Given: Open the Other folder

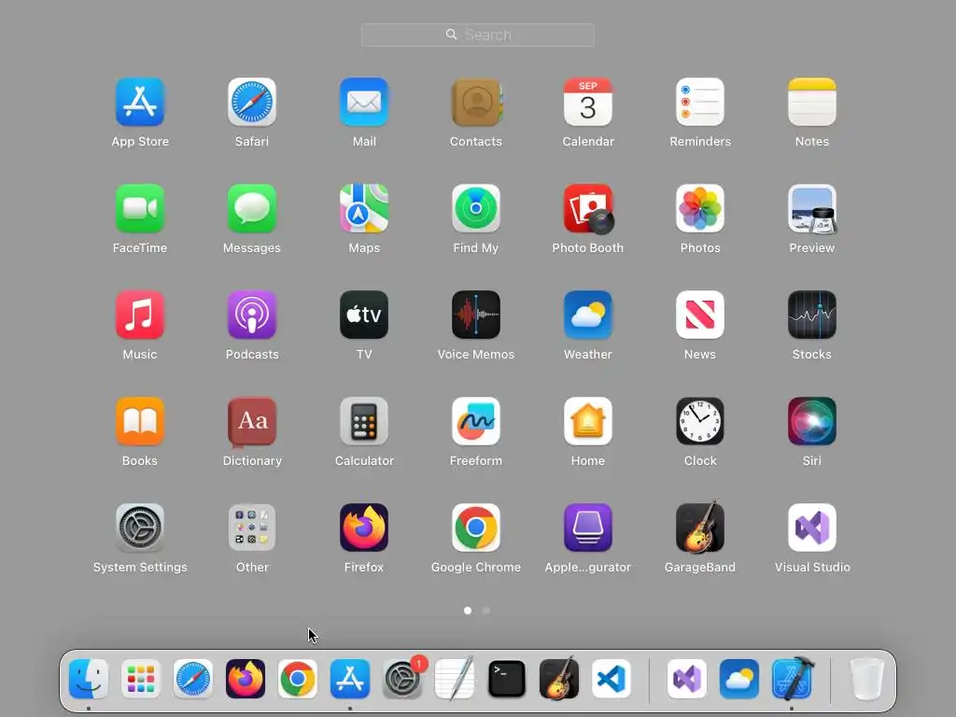Looking at the screenshot, I should pos(252,527).
